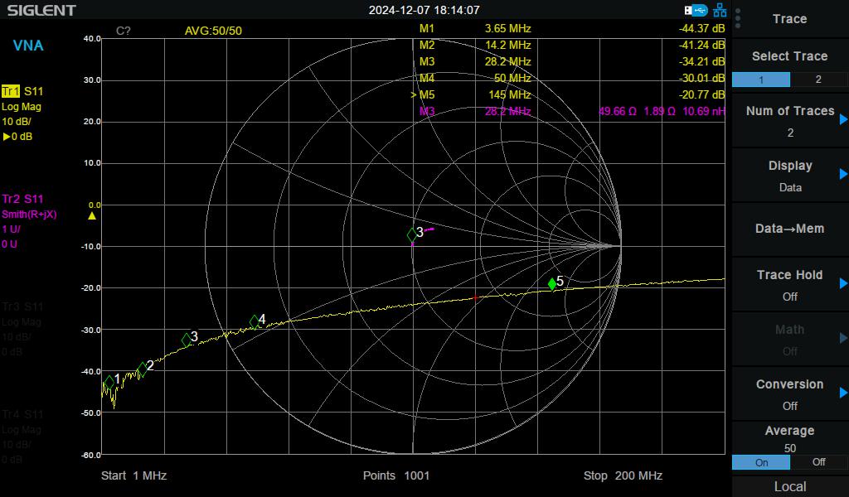849x497 pixels.
Task: Click the Tr1 10 dB/ scale label
Action: [17, 122]
